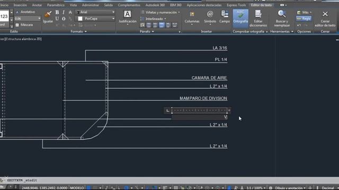The height and width of the screenshot is (190, 339).
Task: Click the third paragraph alignment icon
Action: (155, 25)
